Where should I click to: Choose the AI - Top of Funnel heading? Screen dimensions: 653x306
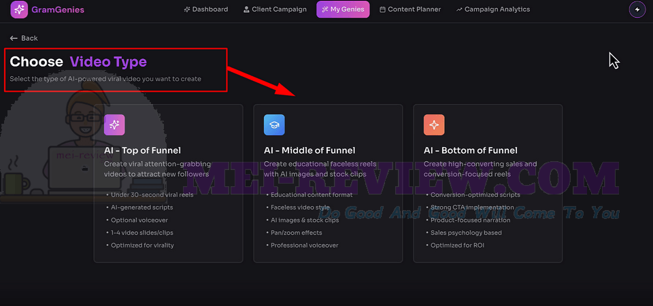pyautogui.click(x=142, y=150)
